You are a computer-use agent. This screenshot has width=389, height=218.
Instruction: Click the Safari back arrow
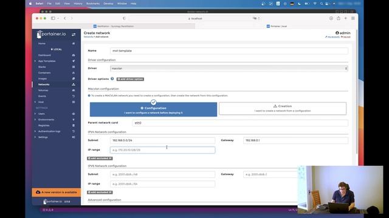[65, 18]
